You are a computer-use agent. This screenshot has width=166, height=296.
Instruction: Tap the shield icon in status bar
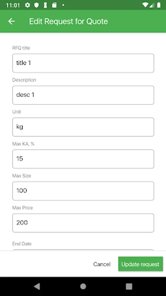pos(36,5)
